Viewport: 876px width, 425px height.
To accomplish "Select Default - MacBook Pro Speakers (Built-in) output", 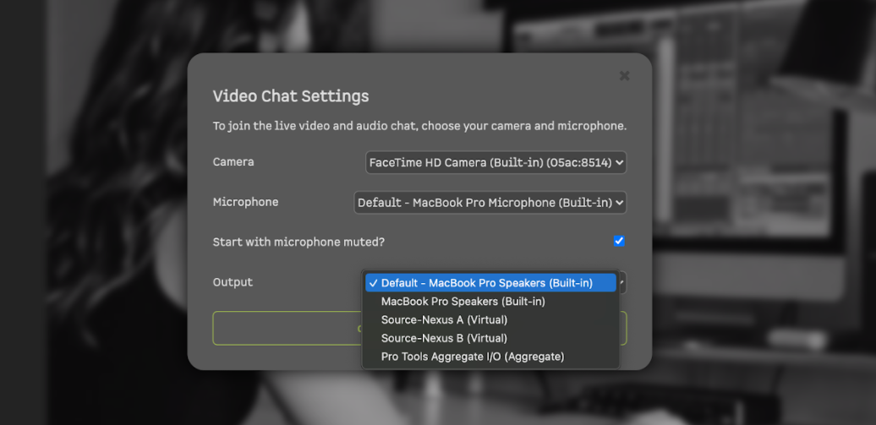I will pyautogui.click(x=487, y=283).
